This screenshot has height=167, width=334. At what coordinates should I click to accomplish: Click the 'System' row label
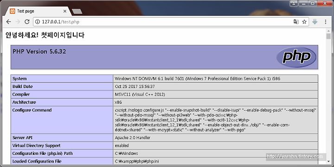[x=19, y=79]
